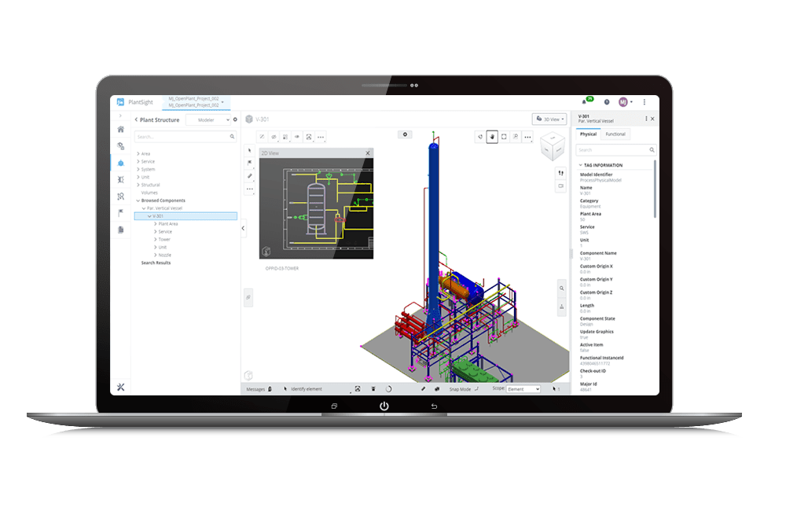Expand the Structural tree node
786x511 pixels.
138,185
